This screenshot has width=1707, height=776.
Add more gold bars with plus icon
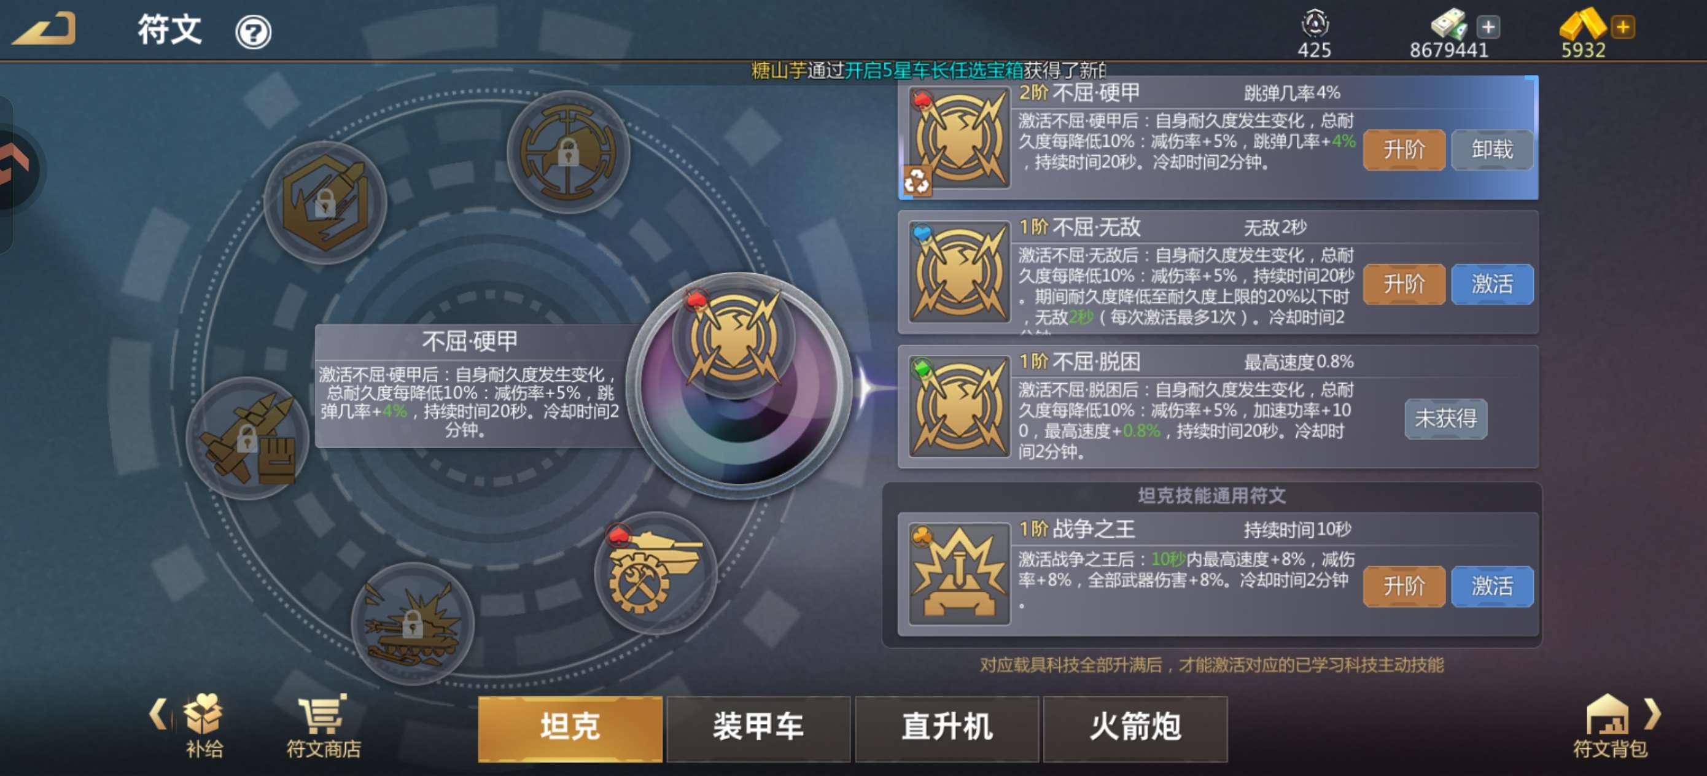tap(1623, 27)
